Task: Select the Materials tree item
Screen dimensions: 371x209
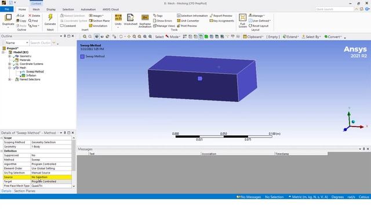Action: click(25, 60)
